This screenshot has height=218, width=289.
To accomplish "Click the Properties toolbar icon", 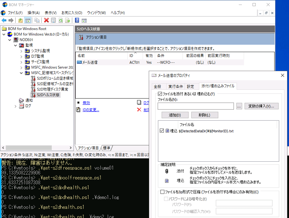I will click(x=54, y=20).
